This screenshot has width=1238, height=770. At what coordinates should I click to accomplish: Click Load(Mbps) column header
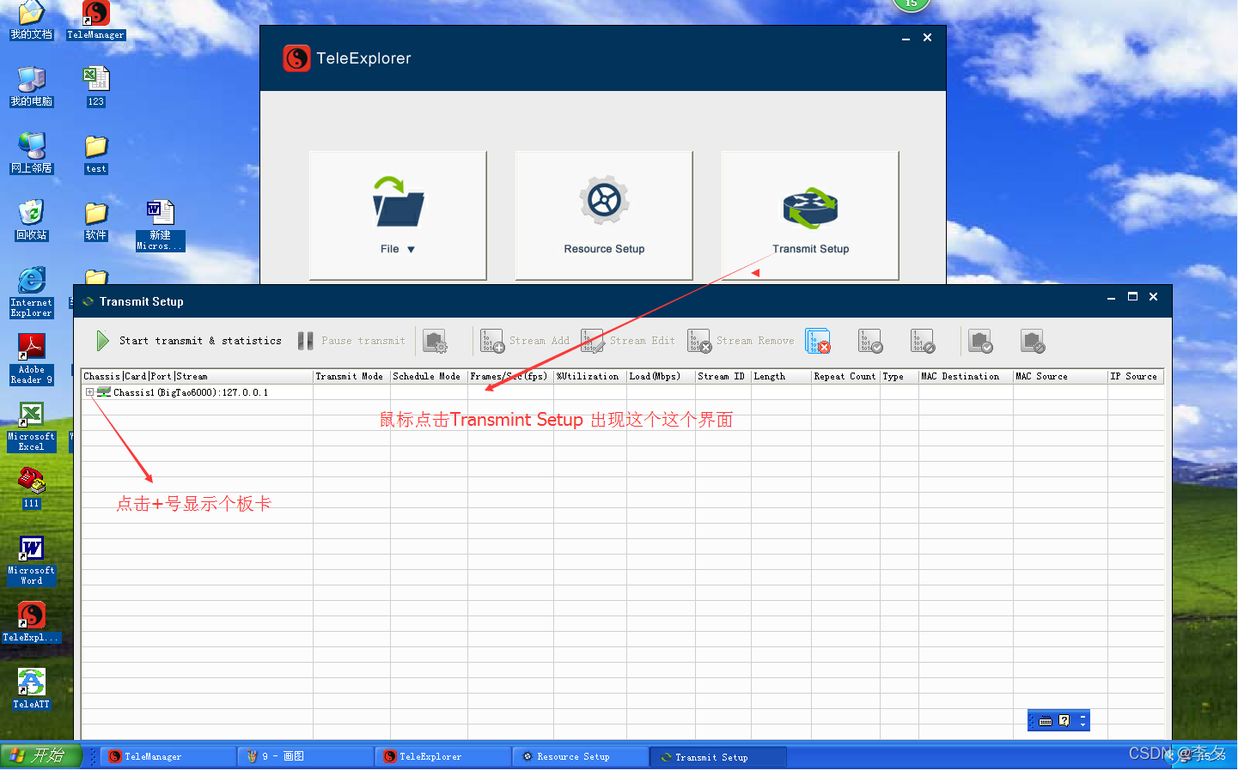(661, 377)
